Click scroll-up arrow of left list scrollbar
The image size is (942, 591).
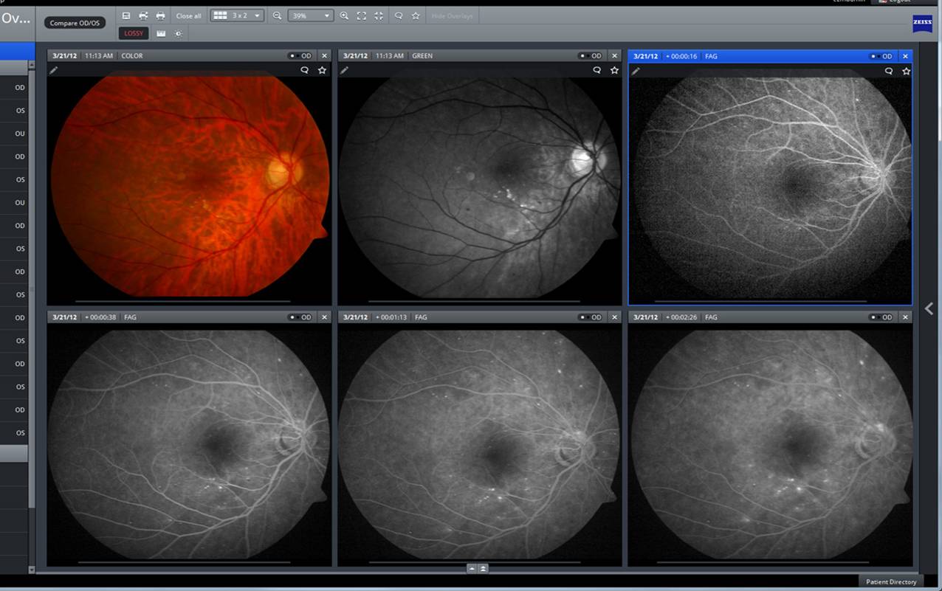[31, 65]
